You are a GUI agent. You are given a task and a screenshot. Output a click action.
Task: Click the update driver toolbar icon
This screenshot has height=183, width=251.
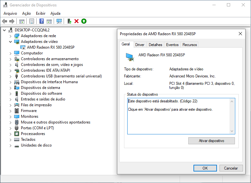pyautogui.click(x=69, y=21)
